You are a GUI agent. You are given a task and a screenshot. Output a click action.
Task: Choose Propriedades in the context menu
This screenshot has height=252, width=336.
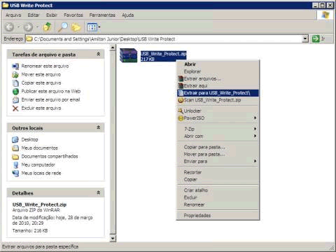pos(218,216)
